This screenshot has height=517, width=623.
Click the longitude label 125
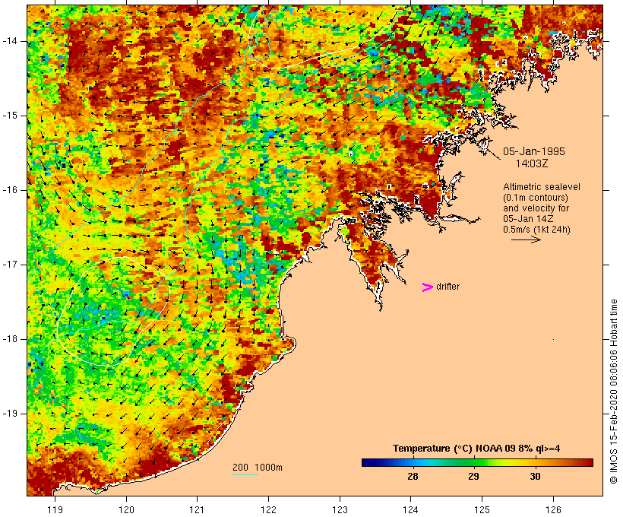pos(482,509)
